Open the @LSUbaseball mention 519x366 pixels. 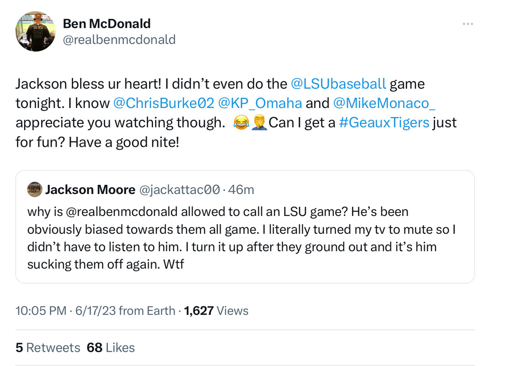tap(338, 84)
